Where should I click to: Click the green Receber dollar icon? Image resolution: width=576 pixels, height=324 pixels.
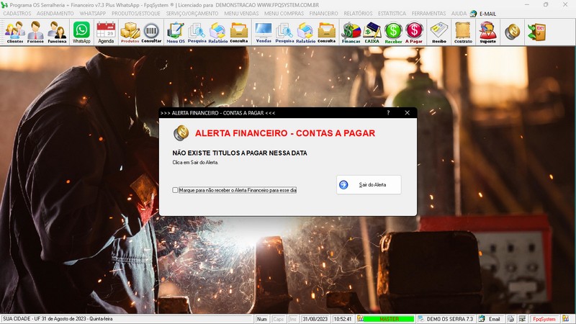tap(393, 32)
